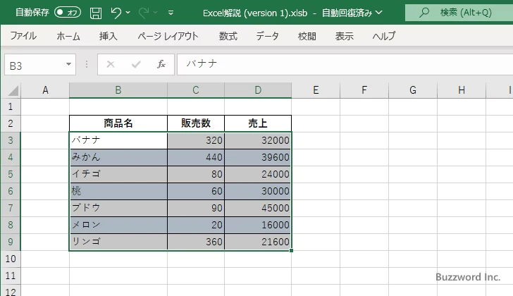The image size is (513, 296).
Task: Select column C header
Action: click(x=196, y=90)
